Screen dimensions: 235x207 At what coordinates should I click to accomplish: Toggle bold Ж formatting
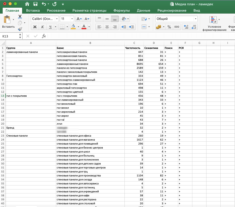(35, 27)
